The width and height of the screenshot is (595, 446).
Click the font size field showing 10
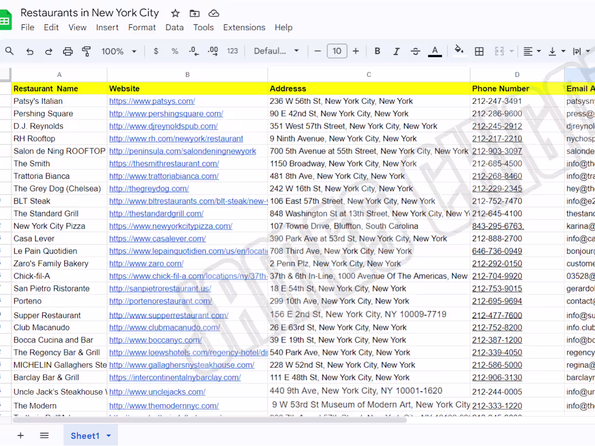(337, 51)
